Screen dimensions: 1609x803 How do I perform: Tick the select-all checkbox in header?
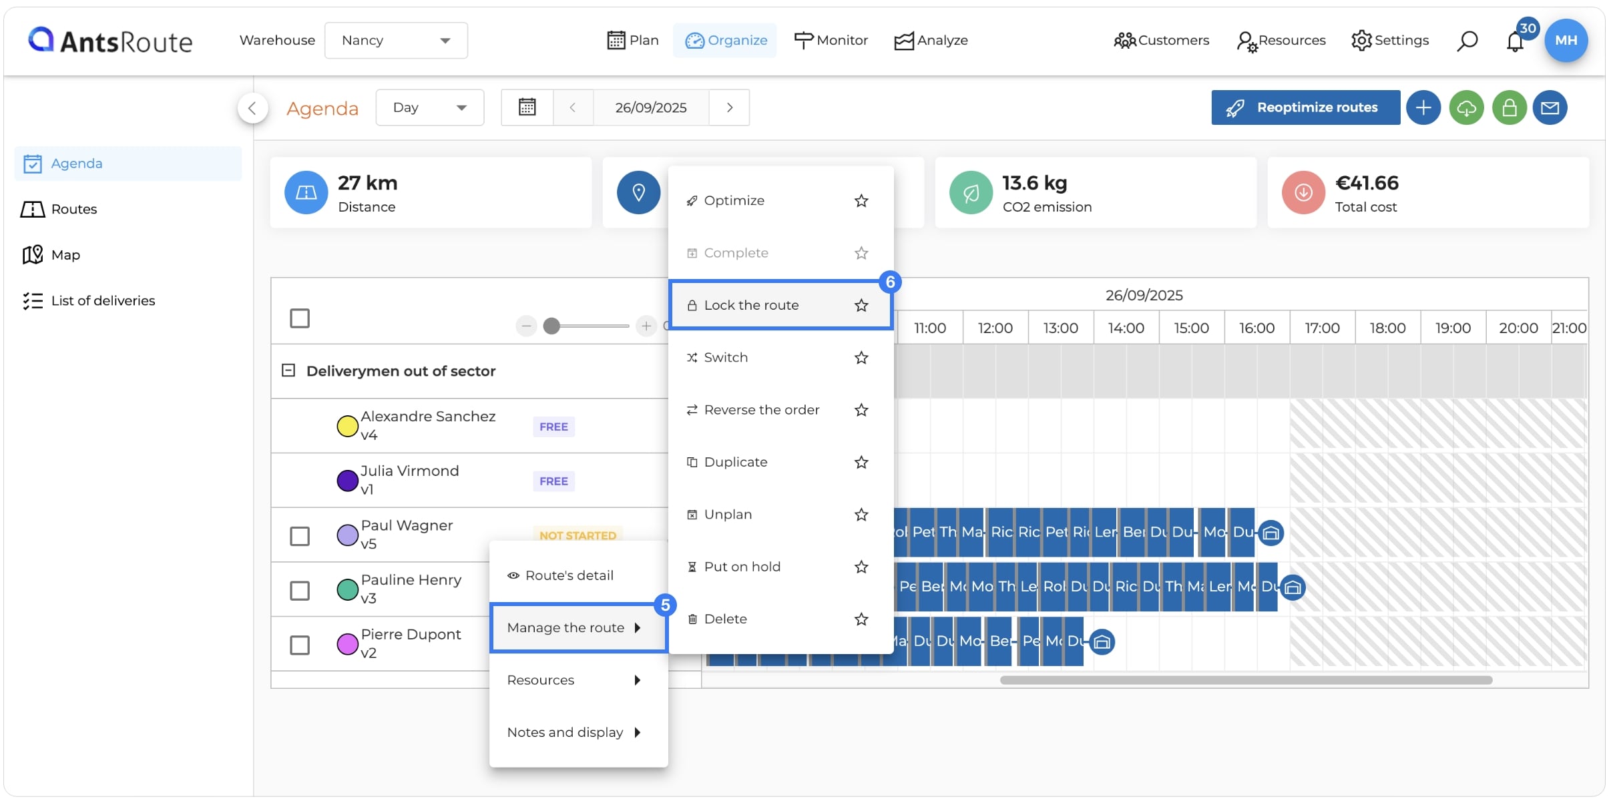(300, 318)
